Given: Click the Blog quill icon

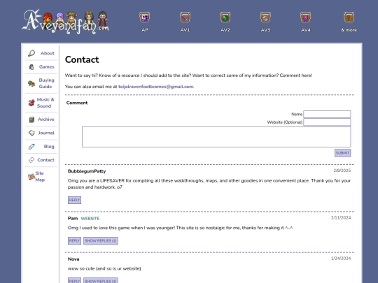Looking at the screenshot, I should tap(31, 147).
